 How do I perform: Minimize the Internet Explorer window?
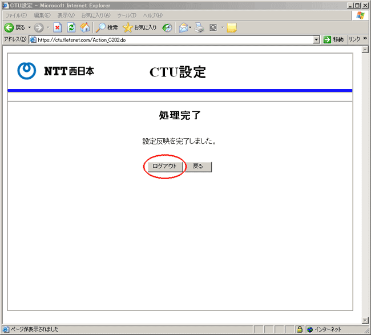[x=350, y=5]
